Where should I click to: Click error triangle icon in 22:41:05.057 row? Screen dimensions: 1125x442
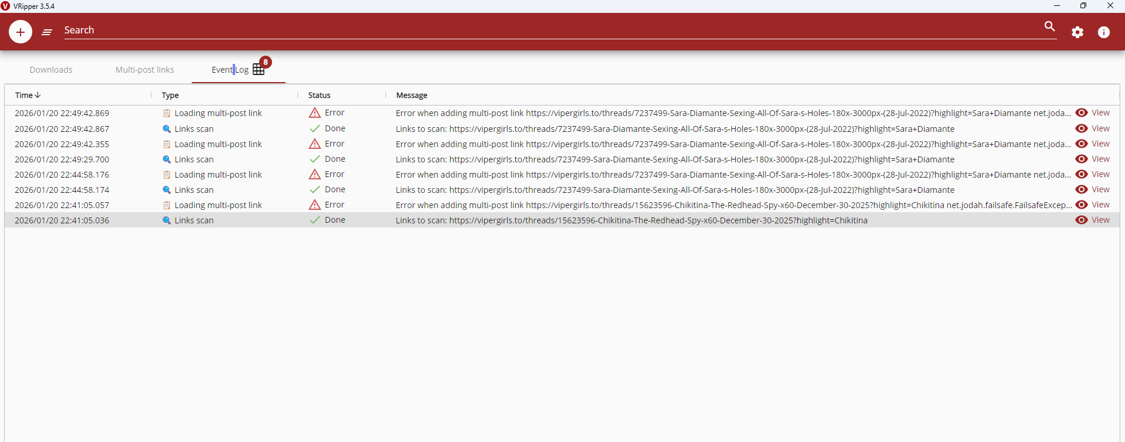(x=315, y=205)
